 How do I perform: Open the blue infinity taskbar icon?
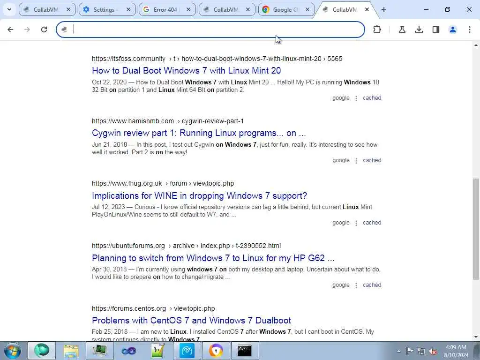129,351
